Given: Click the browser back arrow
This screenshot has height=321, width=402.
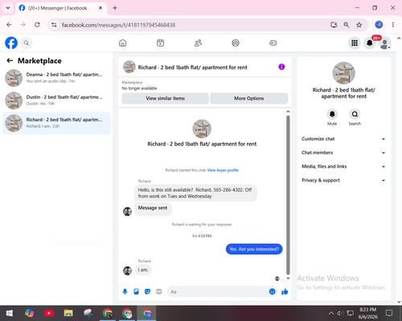Looking at the screenshot, I should click(x=9, y=25).
